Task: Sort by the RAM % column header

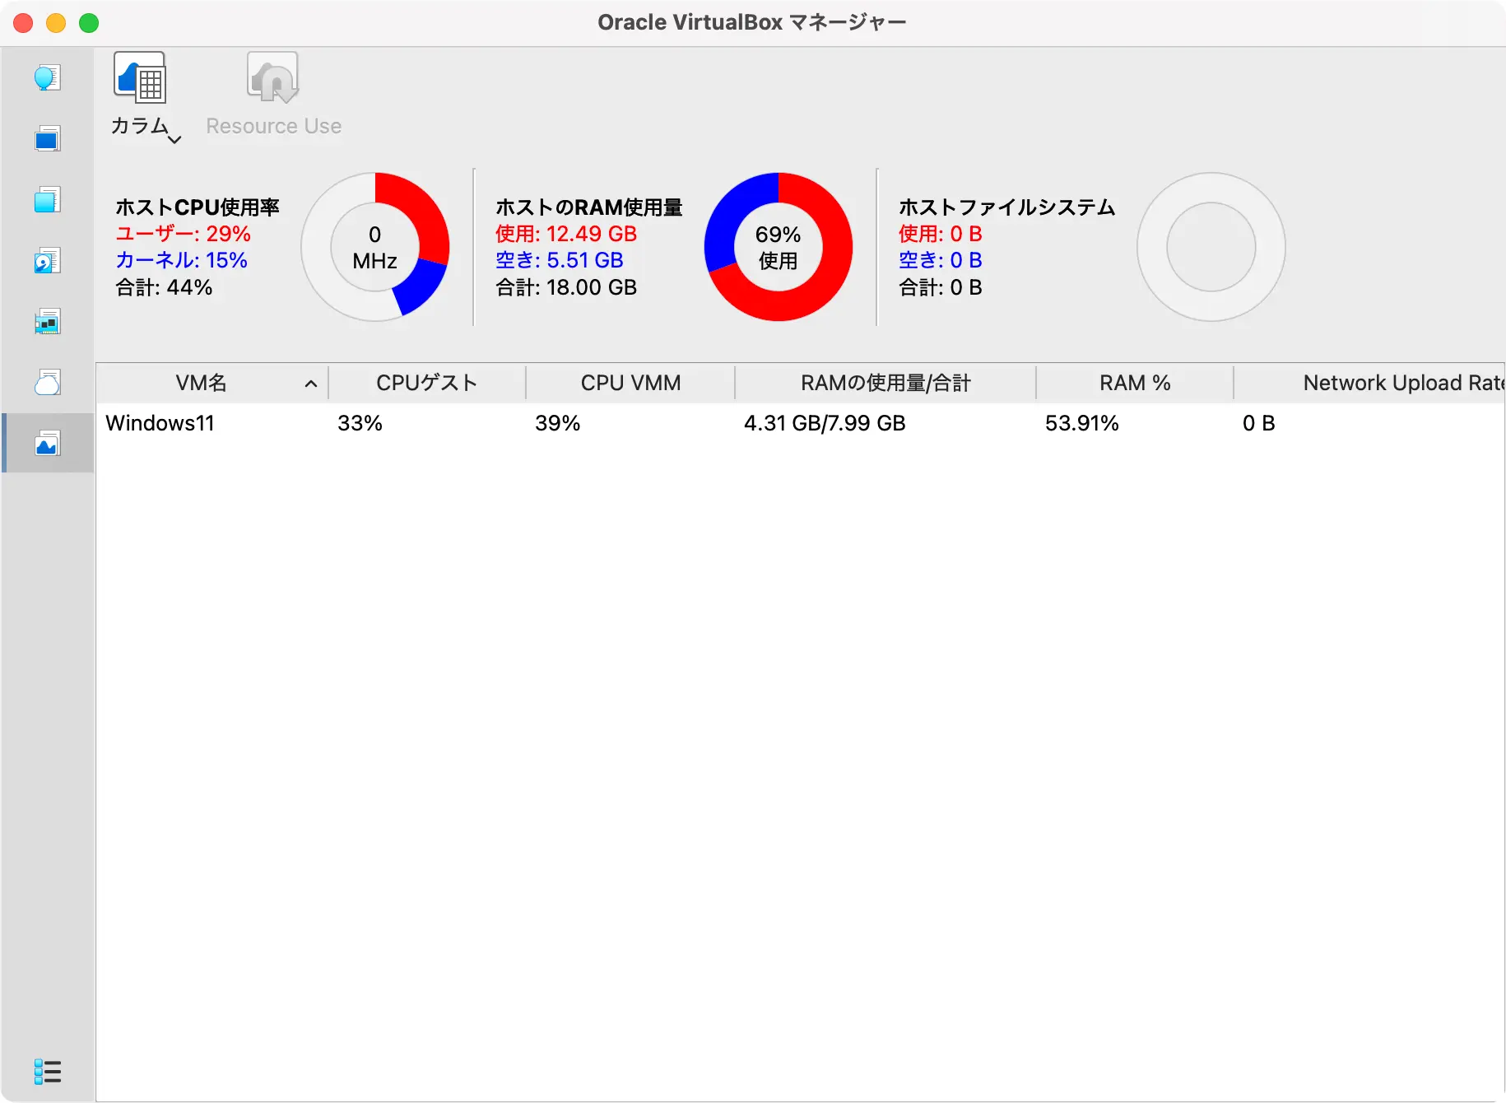Action: click(1134, 383)
